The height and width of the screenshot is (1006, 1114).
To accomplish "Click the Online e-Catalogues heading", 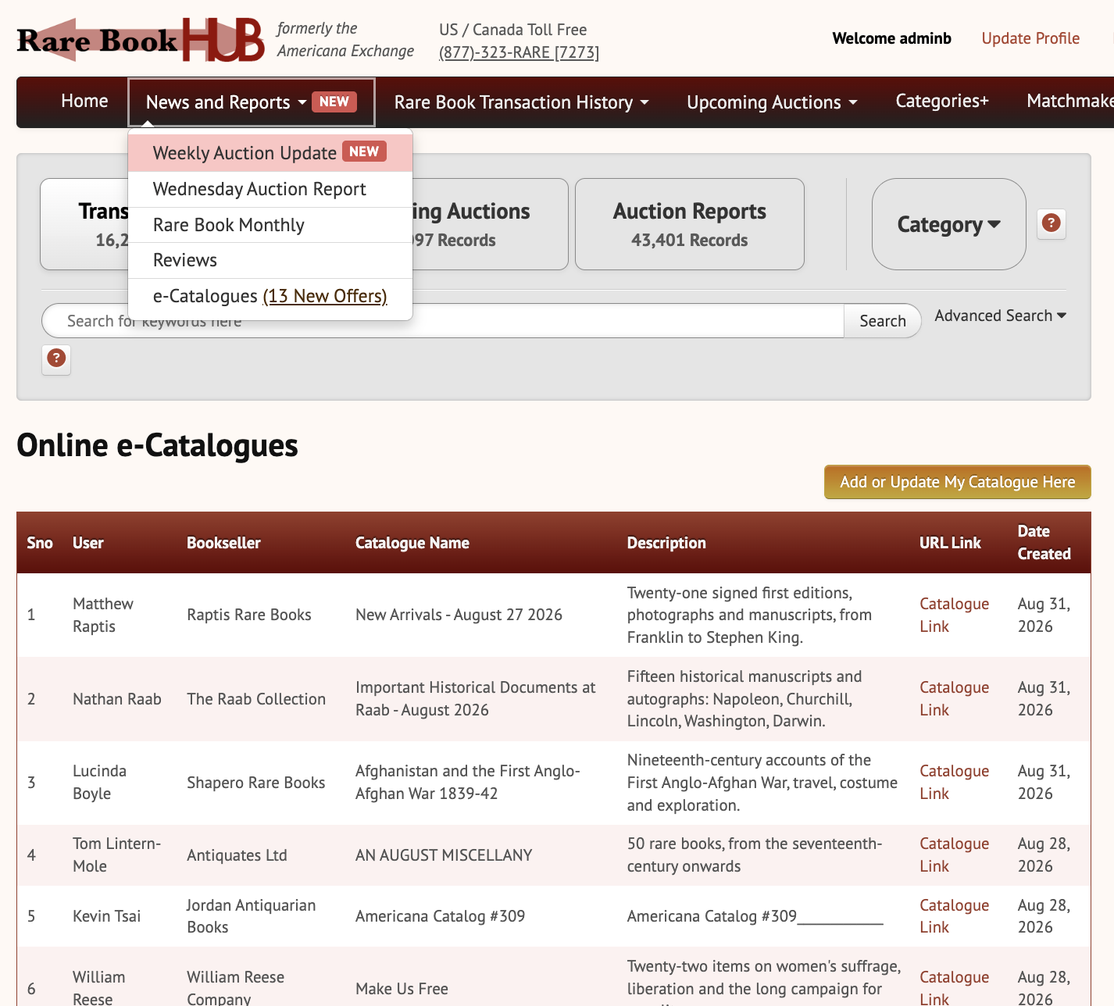I will coord(157,445).
